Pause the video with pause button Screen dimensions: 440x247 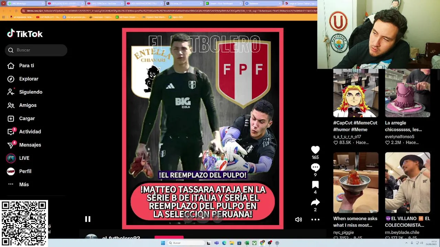coord(88,219)
